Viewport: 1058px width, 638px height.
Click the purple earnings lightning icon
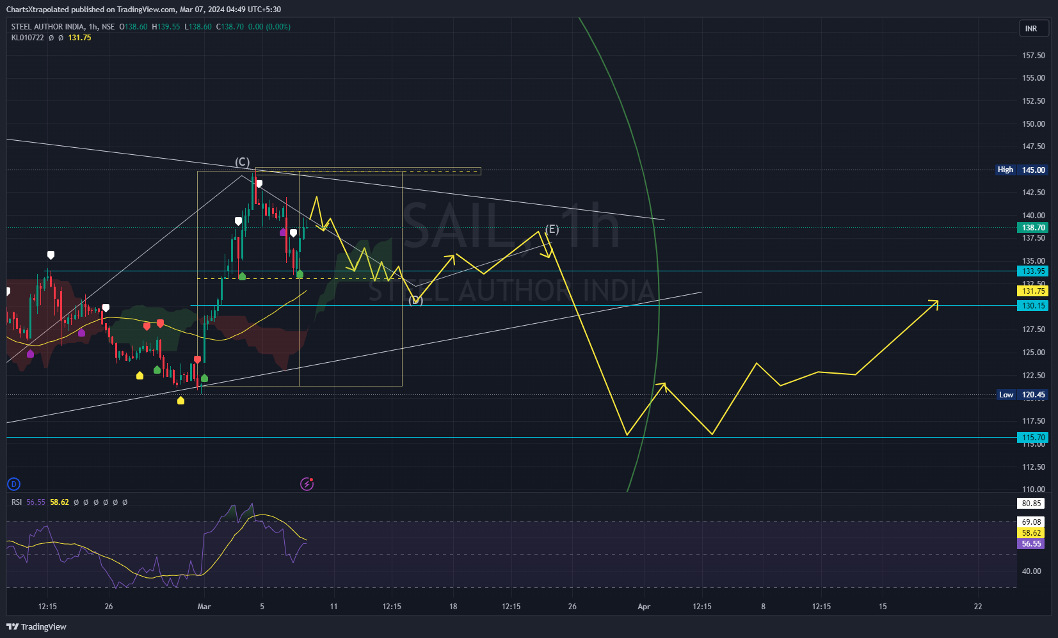coord(307,484)
